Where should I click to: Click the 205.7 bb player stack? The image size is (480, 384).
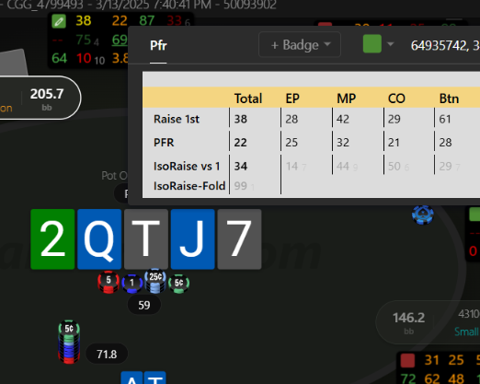[47, 98]
